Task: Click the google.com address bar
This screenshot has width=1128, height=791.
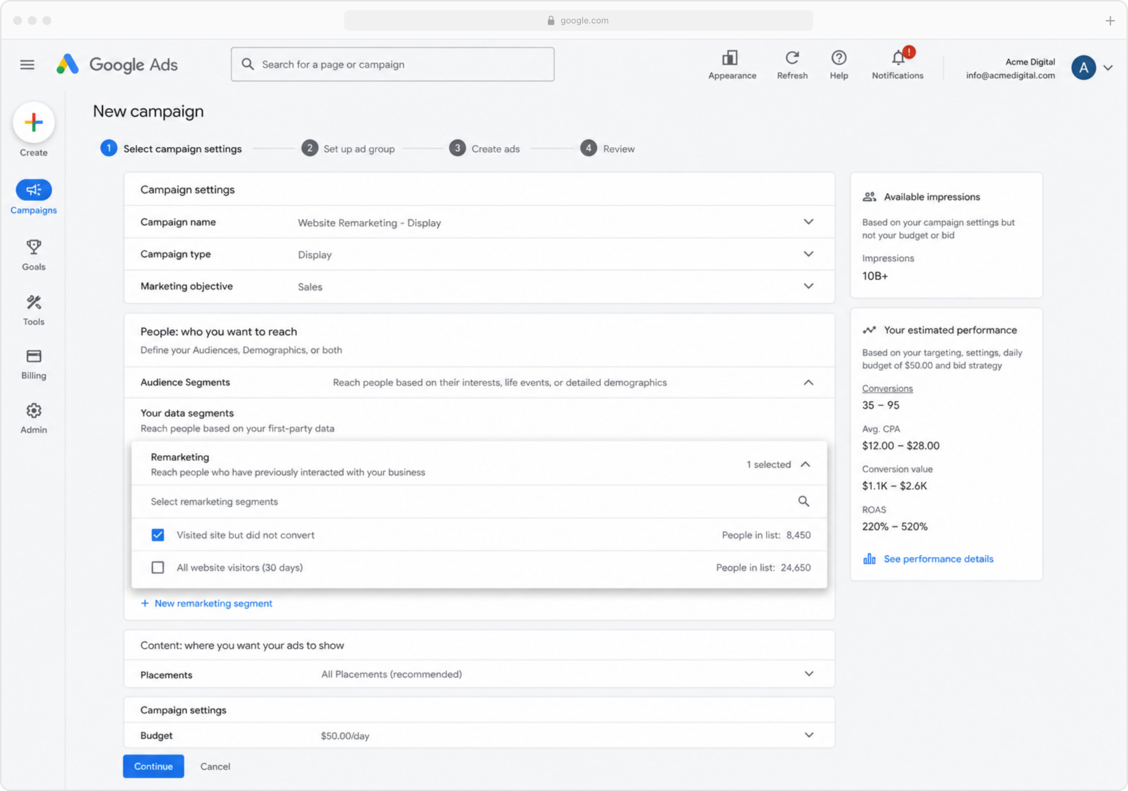Action: [578, 21]
